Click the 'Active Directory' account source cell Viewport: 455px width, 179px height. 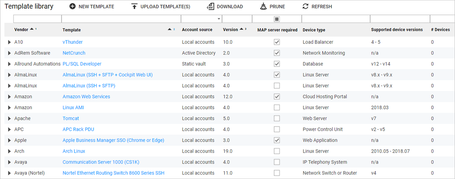[x=199, y=53]
